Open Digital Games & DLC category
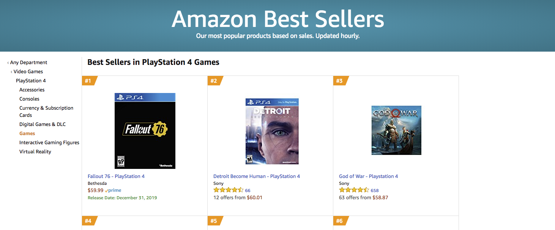This screenshot has width=555, height=230. pos(43,124)
